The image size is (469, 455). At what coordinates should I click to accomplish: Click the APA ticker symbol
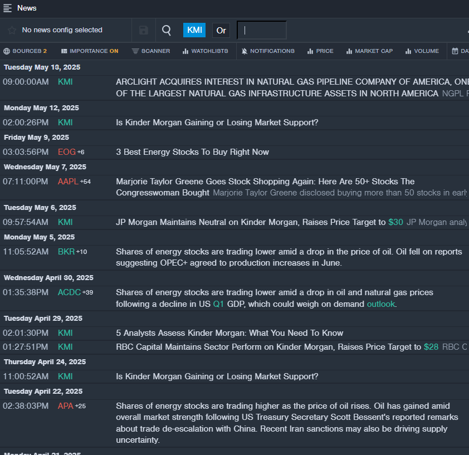coord(66,406)
